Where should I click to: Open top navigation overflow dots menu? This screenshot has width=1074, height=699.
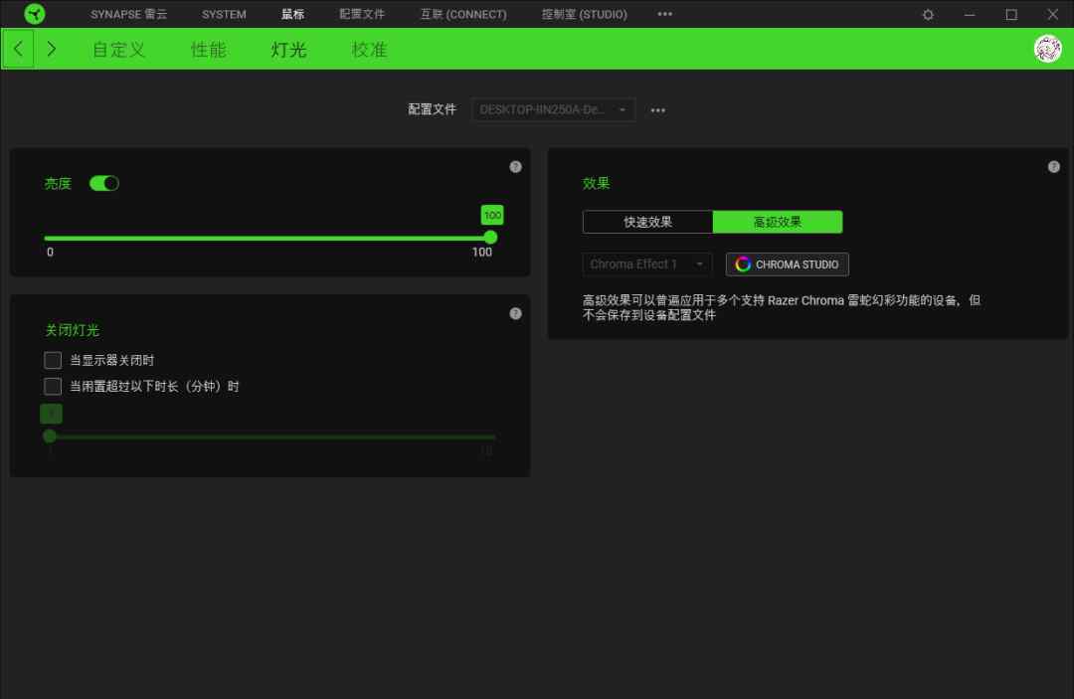(664, 14)
